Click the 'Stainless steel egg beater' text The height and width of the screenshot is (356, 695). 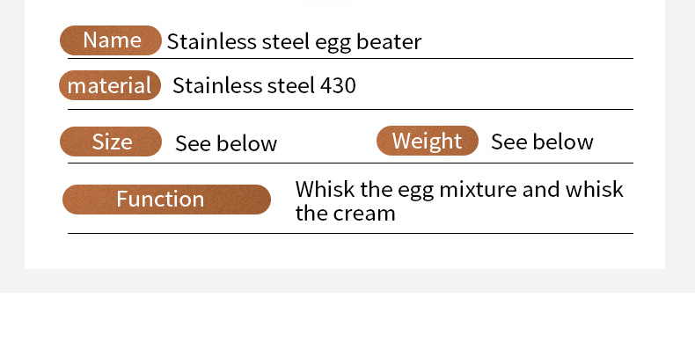coord(294,41)
